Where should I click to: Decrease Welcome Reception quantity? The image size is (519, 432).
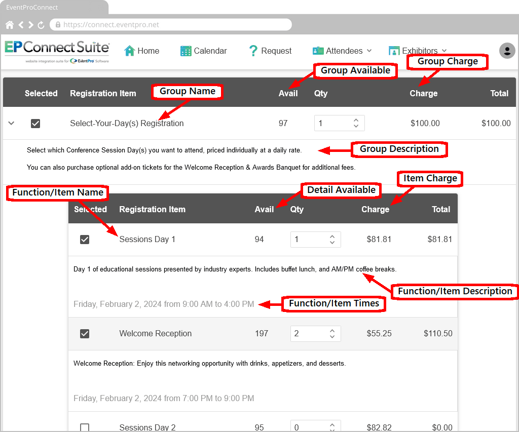point(332,336)
